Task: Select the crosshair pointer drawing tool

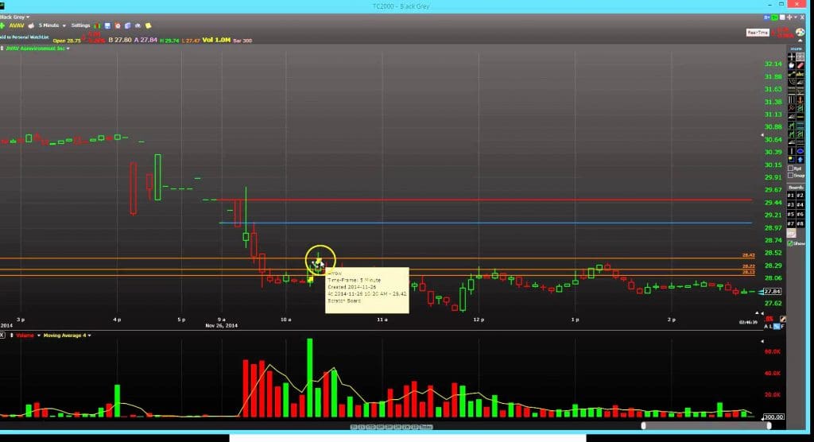Action: (x=792, y=56)
